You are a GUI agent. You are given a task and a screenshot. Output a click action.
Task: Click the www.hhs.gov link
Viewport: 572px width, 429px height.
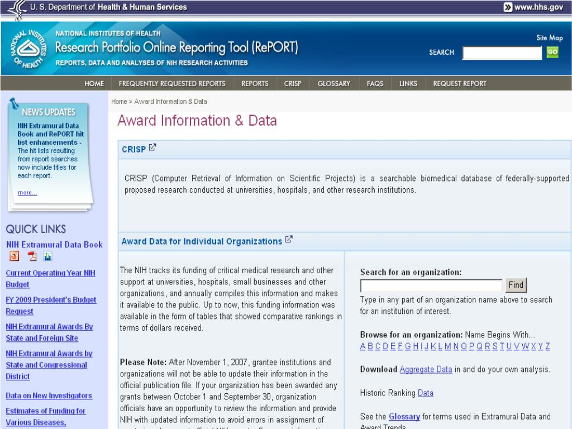click(x=538, y=7)
